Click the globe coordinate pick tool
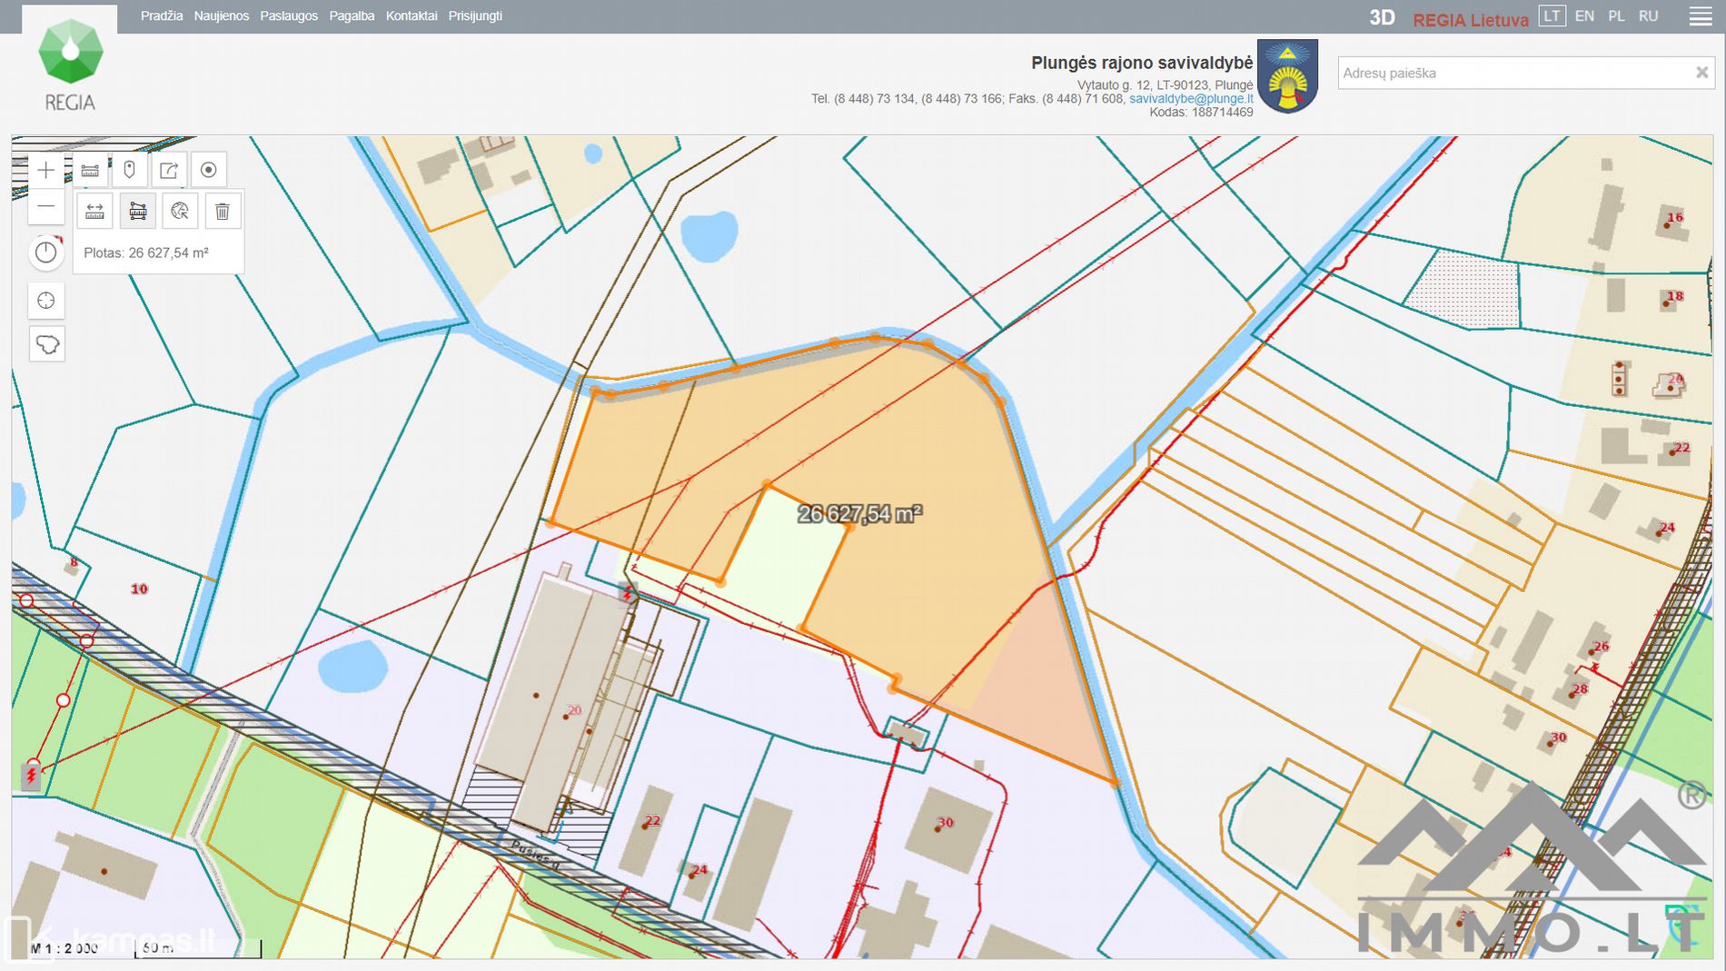 (180, 212)
